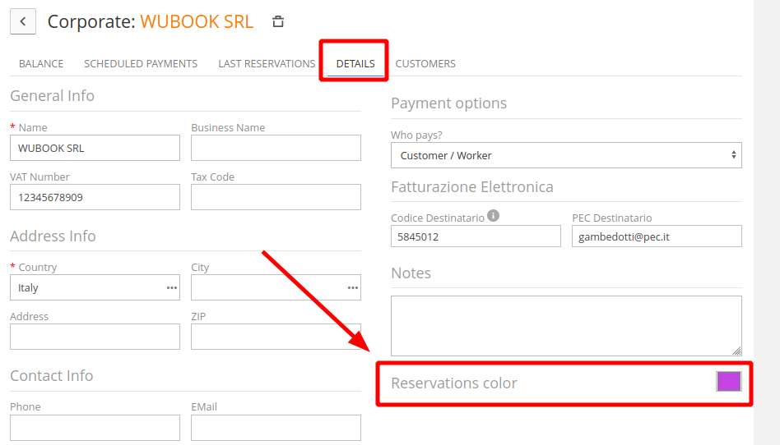Open the Customers tab
The height and width of the screenshot is (445, 780).
425,63
